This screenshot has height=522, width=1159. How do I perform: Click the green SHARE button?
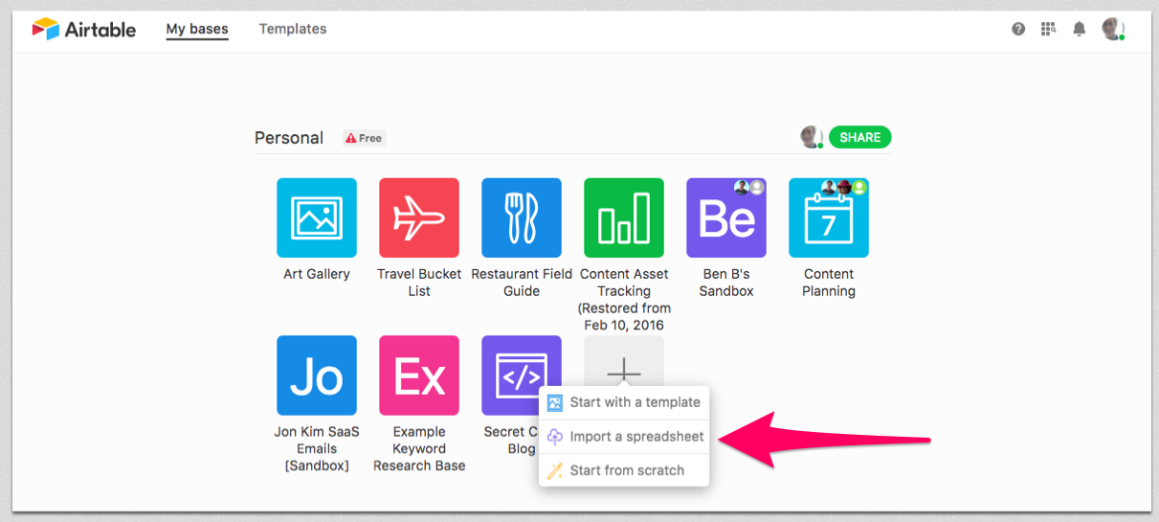(x=859, y=137)
